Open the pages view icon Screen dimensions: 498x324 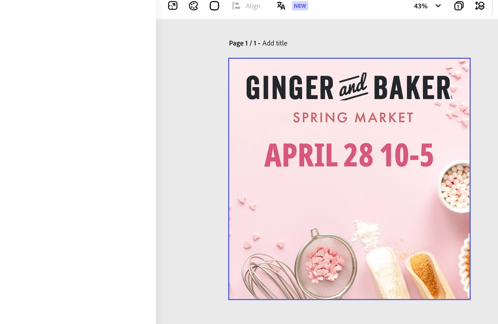coord(459,6)
